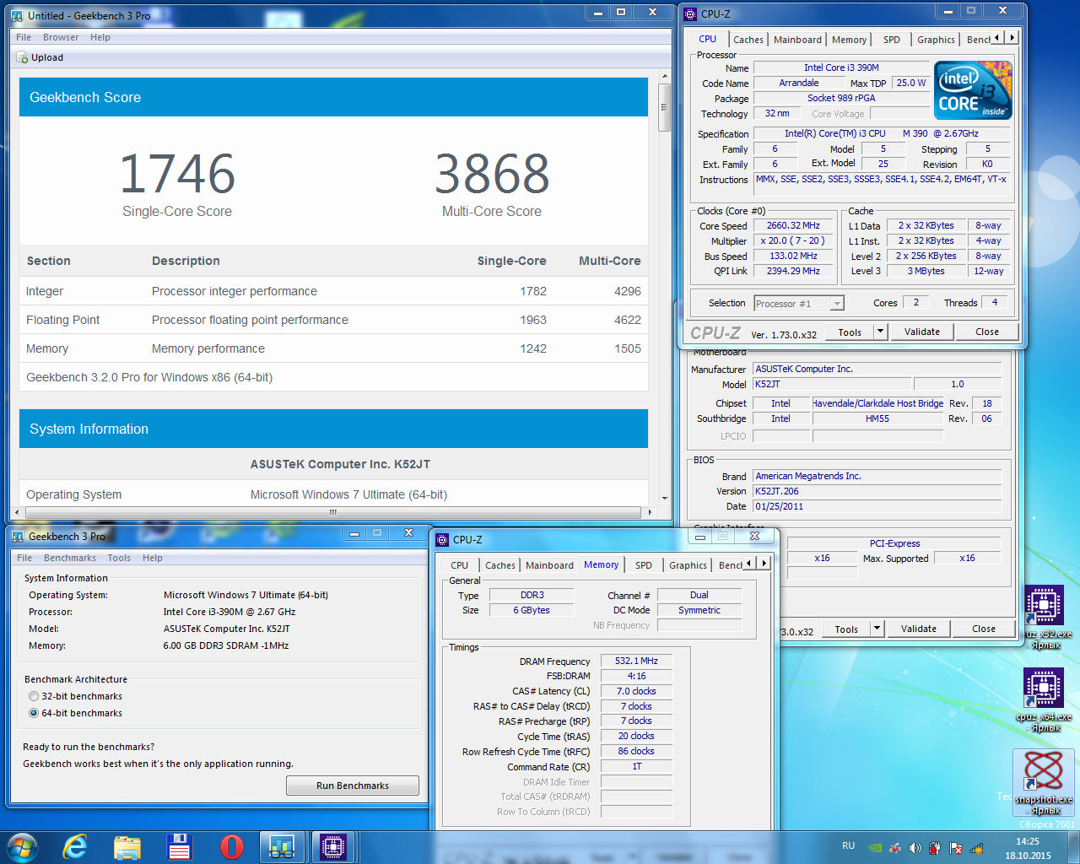The image size is (1080, 864).
Task: Switch to Mainboard tab in top CPU-Z window
Action: pyautogui.click(x=797, y=40)
